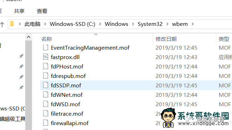
Task: Click the Up arrow navigation button
Action: 2,24
